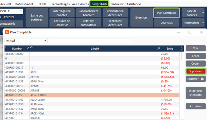
Task: Open Réimputation d'écritures
Action: tap(115, 13)
